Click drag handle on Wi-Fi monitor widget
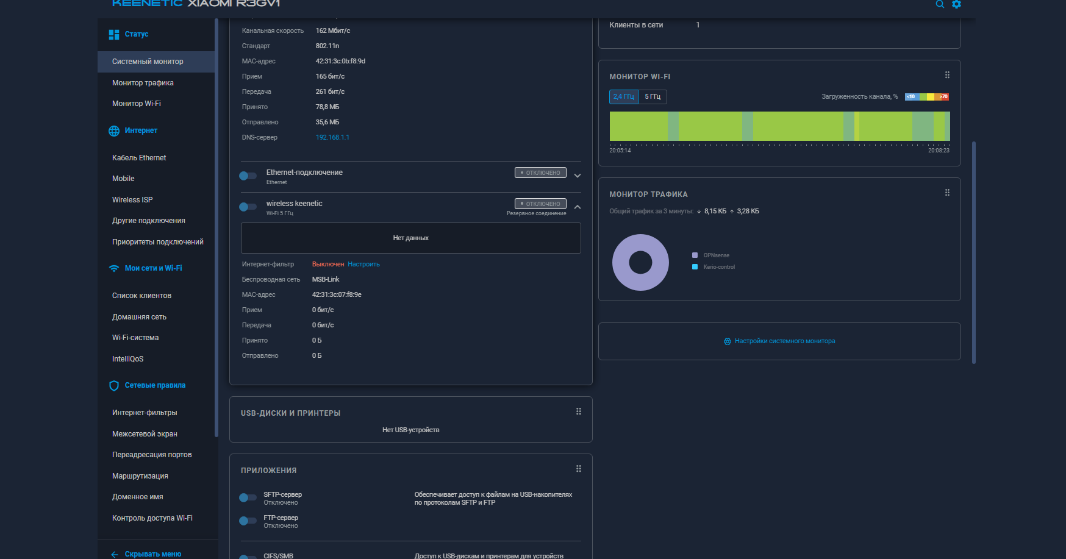Image resolution: width=1066 pixels, height=559 pixels. click(947, 75)
